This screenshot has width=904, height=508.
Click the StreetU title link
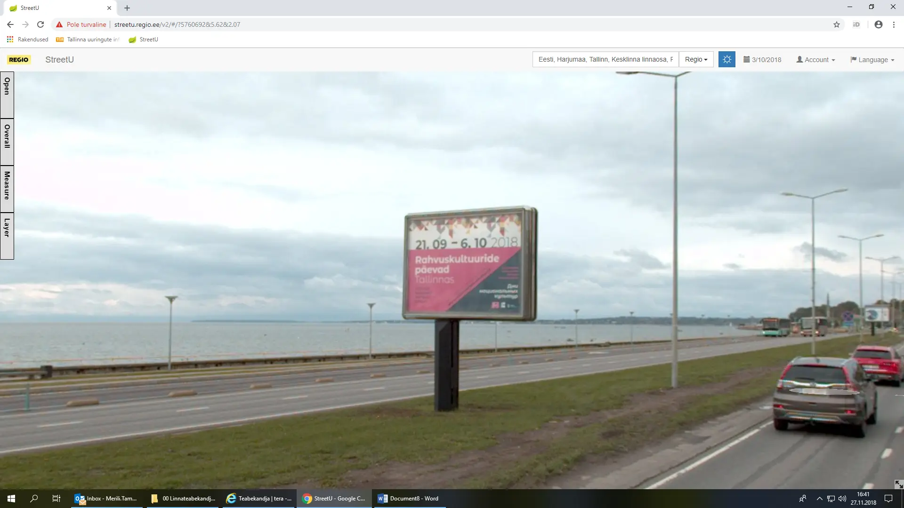(x=59, y=60)
